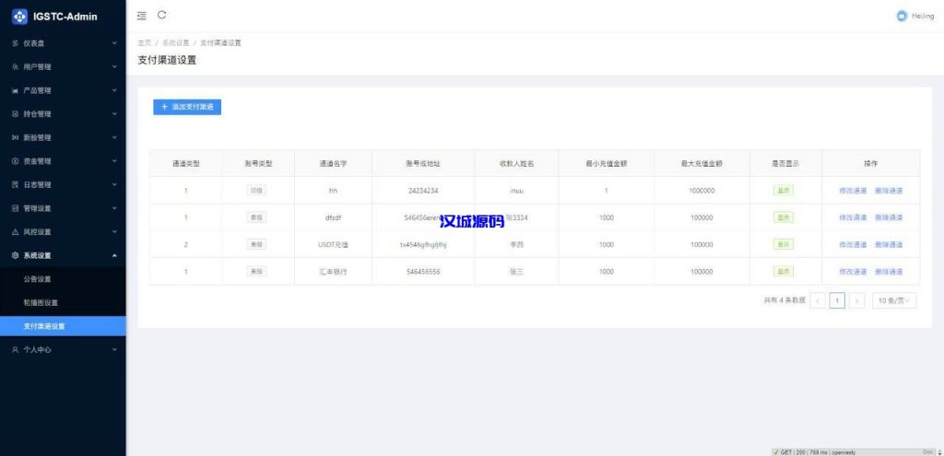Image resolution: width=944 pixels, height=456 pixels.
Task: Click the channel name '汇丰银行'
Action: [333, 272]
